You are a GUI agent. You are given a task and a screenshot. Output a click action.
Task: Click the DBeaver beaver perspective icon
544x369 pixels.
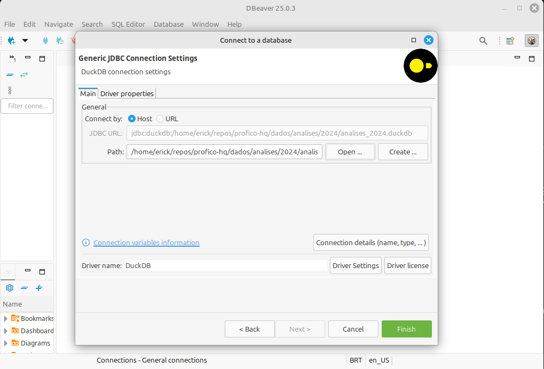tap(531, 41)
